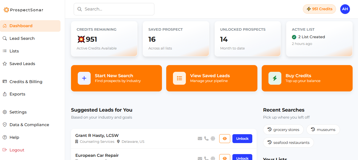Viewport: 358px width, 160px height.
Task: Go to Lead Search in sidebar
Action: (x=22, y=38)
